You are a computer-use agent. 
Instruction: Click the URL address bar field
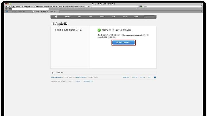coord(77,6)
